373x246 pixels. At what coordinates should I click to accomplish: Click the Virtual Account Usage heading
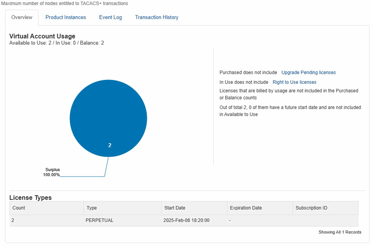tap(42, 36)
